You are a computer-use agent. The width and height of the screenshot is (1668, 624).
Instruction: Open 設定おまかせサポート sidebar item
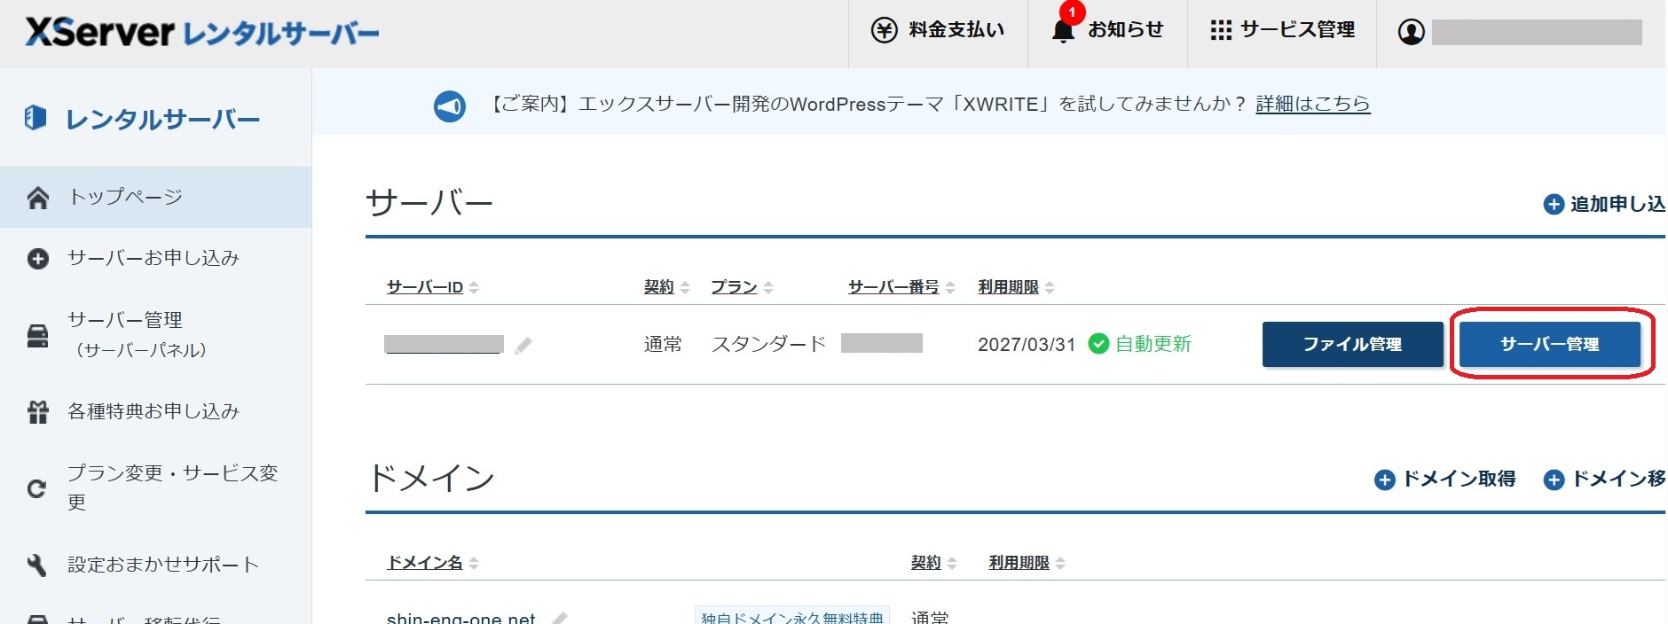pos(155,565)
